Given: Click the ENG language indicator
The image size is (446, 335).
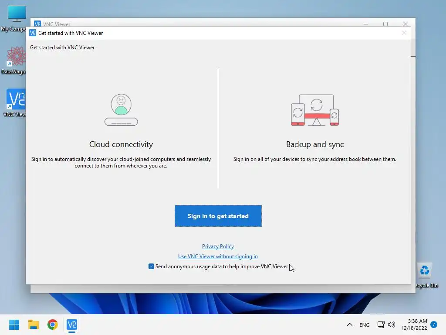Looking at the screenshot, I should pyautogui.click(x=365, y=325).
